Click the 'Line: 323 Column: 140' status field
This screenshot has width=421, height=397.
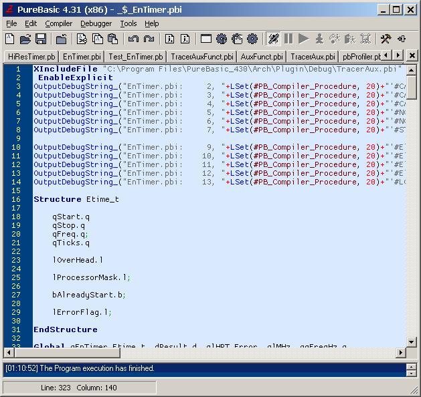click(80, 388)
